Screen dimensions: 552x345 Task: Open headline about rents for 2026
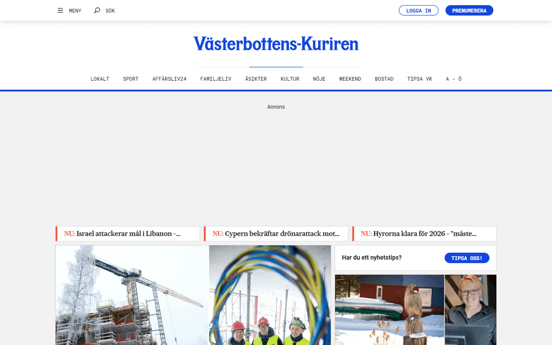[425, 234]
